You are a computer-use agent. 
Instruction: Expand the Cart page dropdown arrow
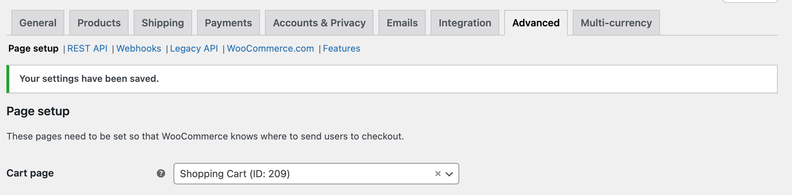449,174
